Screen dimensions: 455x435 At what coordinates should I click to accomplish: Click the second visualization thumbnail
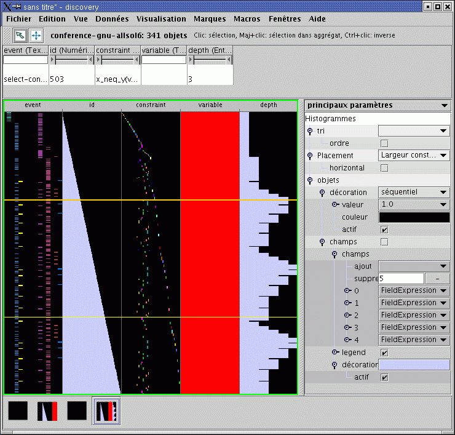click(47, 411)
